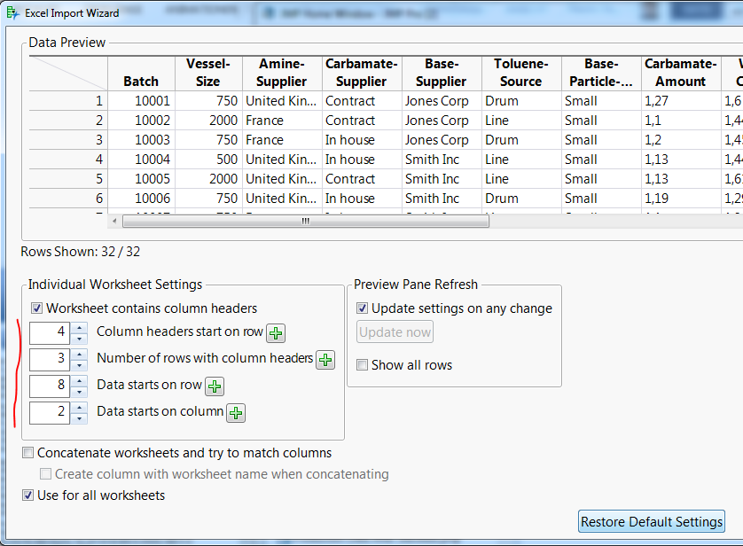This screenshot has width=743, height=546.
Task: Enable "Show all rows"
Action: (x=363, y=364)
